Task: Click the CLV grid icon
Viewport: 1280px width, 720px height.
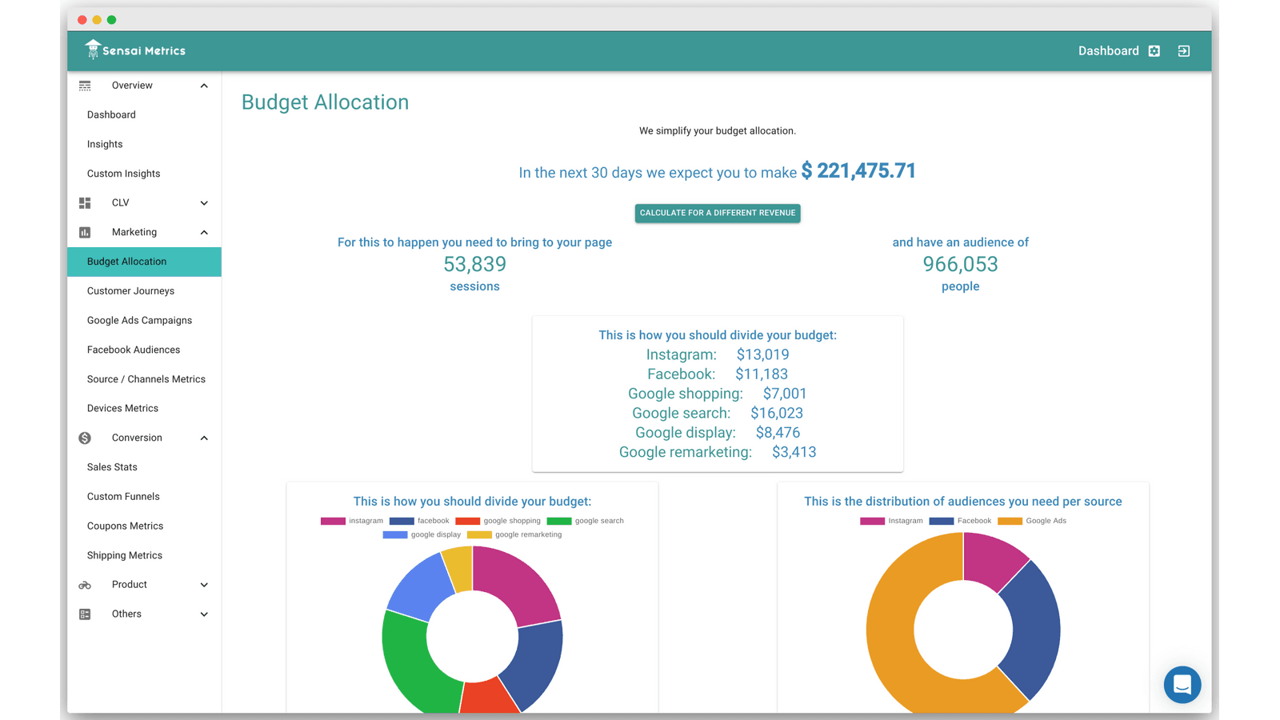Action: tap(85, 202)
